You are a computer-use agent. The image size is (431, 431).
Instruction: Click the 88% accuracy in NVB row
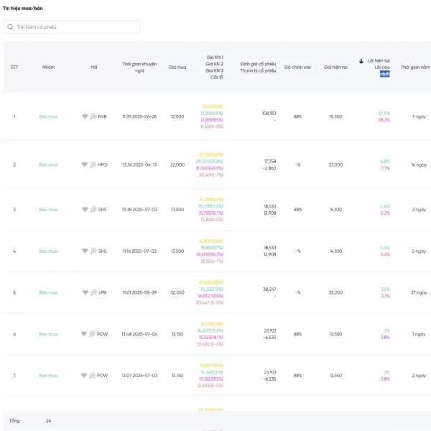297,116
